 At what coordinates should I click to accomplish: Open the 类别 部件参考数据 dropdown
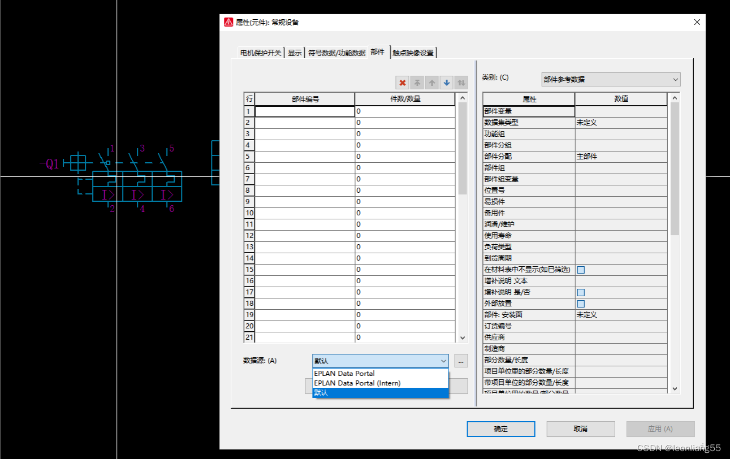611,80
